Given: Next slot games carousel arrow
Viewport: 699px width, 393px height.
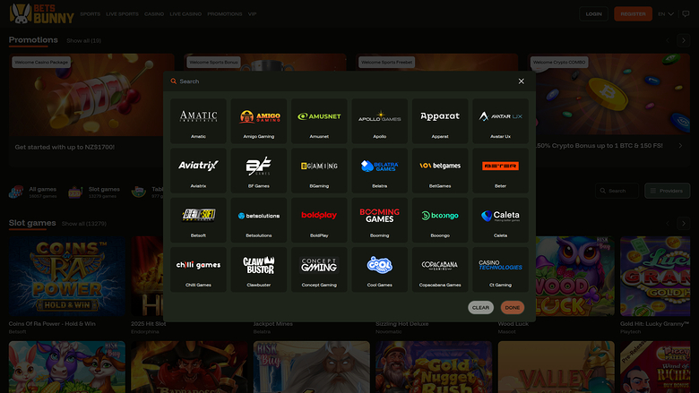Looking at the screenshot, I should coord(684,224).
